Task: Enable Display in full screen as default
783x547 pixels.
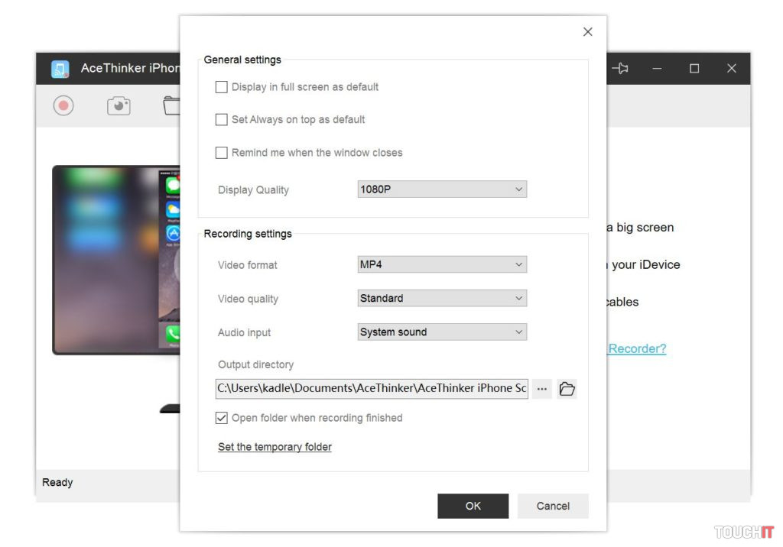Action: pos(222,87)
